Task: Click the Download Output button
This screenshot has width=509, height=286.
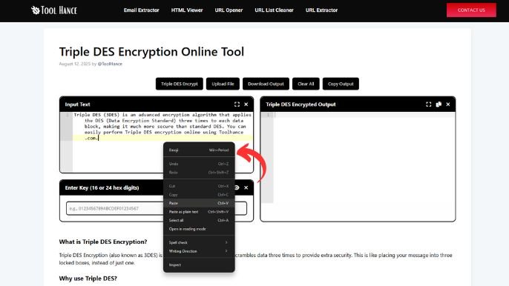Action: [266, 84]
